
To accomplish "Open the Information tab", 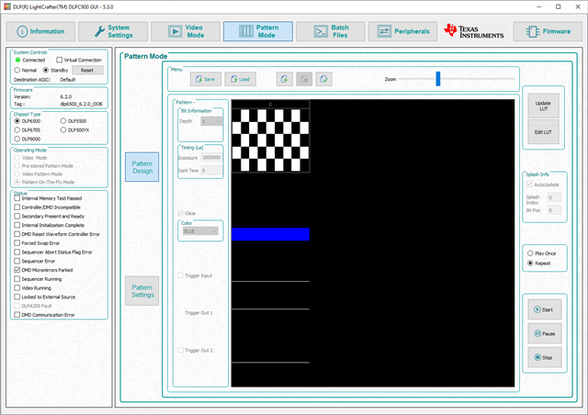I will pyautogui.click(x=40, y=31).
